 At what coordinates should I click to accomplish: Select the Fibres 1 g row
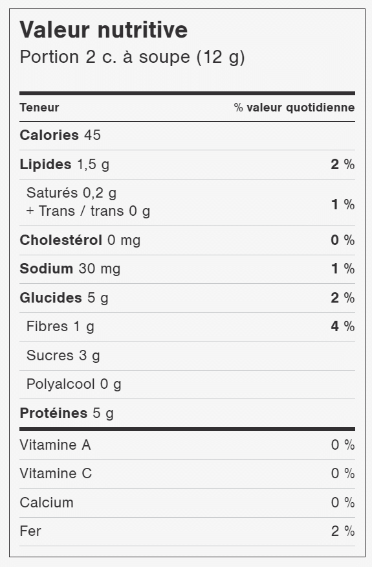click(187, 327)
